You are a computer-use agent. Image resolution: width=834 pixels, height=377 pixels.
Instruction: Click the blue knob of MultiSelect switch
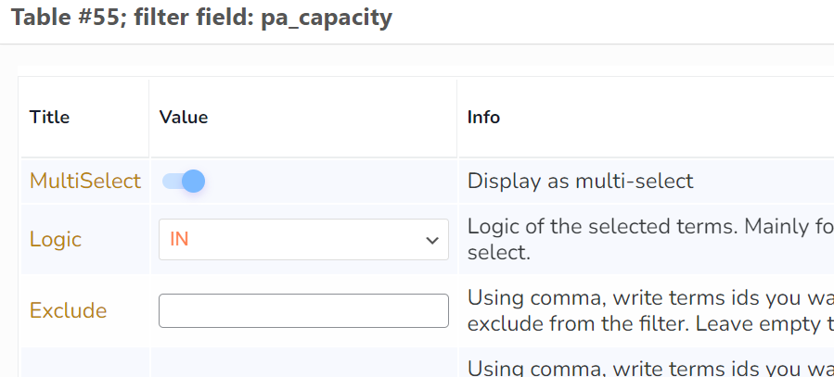click(194, 181)
